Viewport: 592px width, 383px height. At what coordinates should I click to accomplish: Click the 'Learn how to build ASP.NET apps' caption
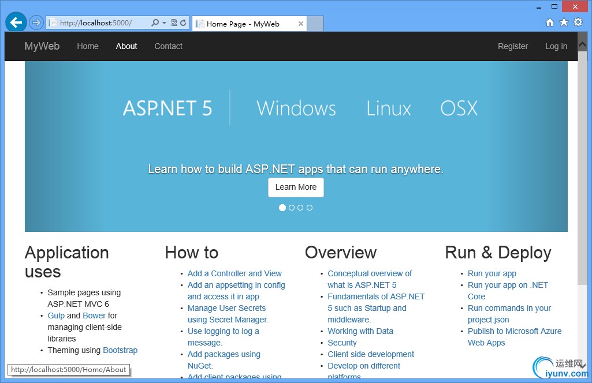click(x=296, y=169)
